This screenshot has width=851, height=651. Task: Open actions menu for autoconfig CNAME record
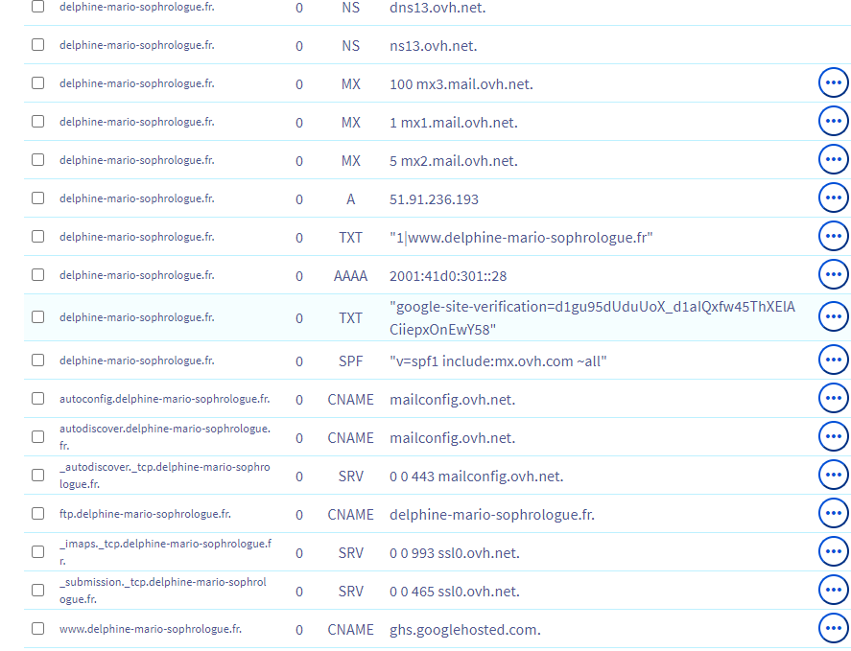tap(833, 399)
